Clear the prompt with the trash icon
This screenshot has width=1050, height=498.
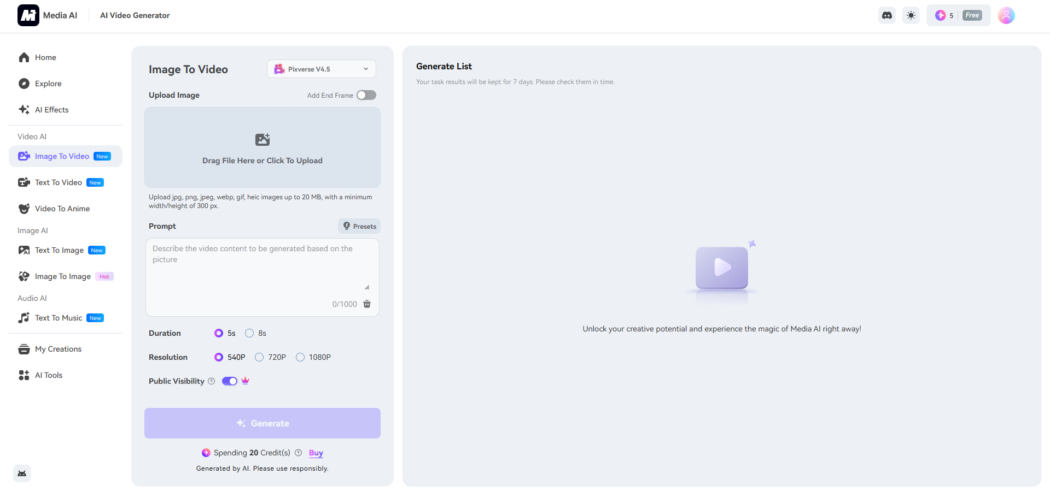click(367, 304)
